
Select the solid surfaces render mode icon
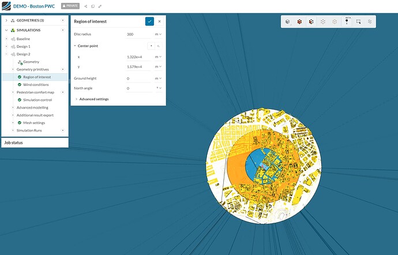pos(299,21)
